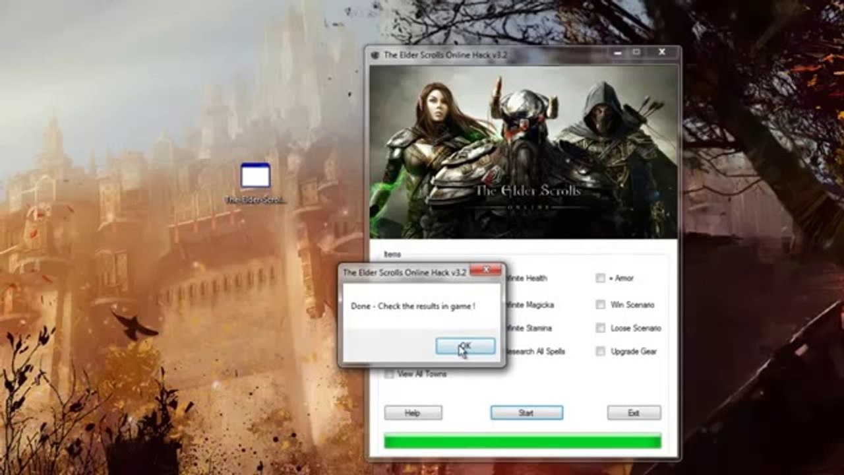Click the app icon in the hack window title bar
The image size is (844, 475).
[x=375, y=55]
